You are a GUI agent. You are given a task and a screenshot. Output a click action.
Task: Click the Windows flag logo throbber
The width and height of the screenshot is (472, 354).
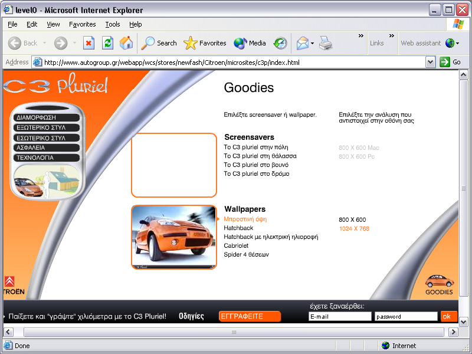pyautogui.click(x=458, y=24)
